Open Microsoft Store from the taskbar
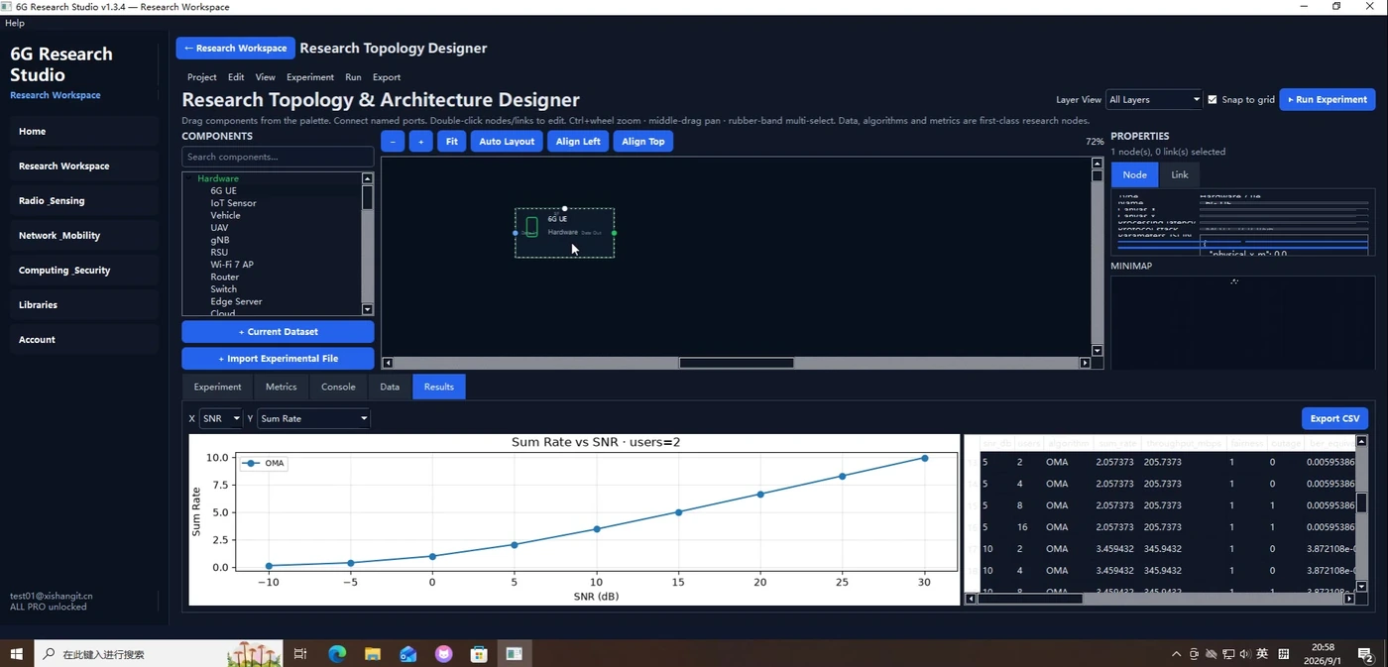This screenshot has width=1388, height=667. (479, 654)
